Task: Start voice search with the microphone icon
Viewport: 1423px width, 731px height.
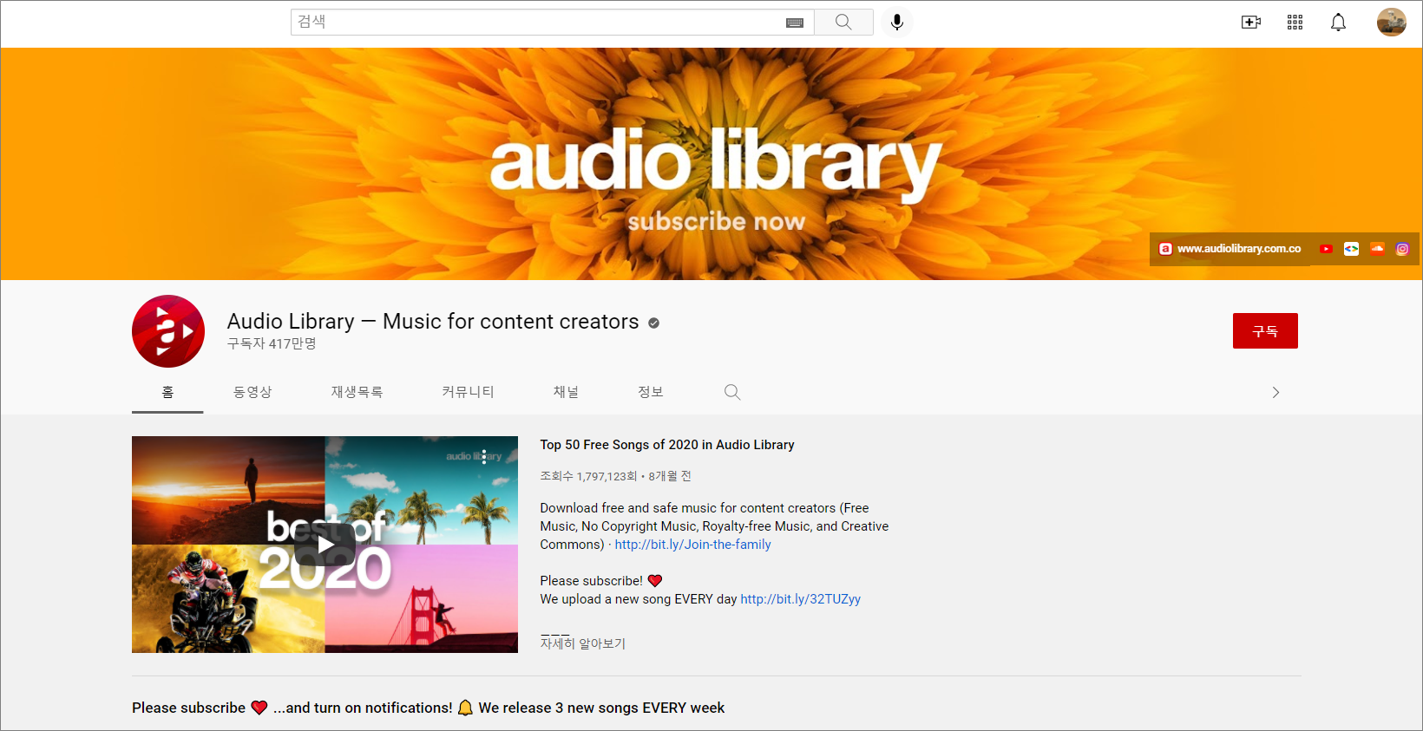Action: (897, 23)
